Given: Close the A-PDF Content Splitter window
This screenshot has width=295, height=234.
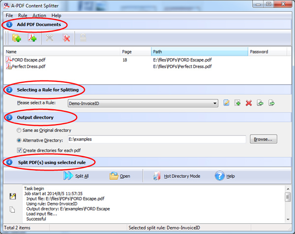Looking at the screenshot, I should 283,4.
